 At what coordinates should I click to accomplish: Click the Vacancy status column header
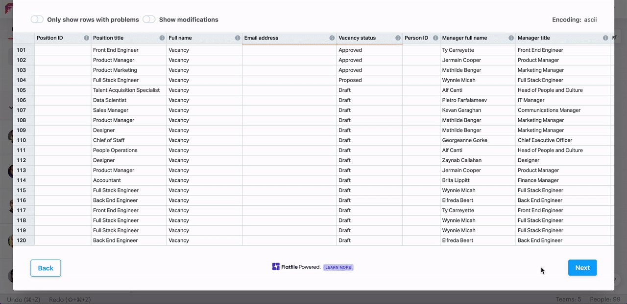coord(369,38)
